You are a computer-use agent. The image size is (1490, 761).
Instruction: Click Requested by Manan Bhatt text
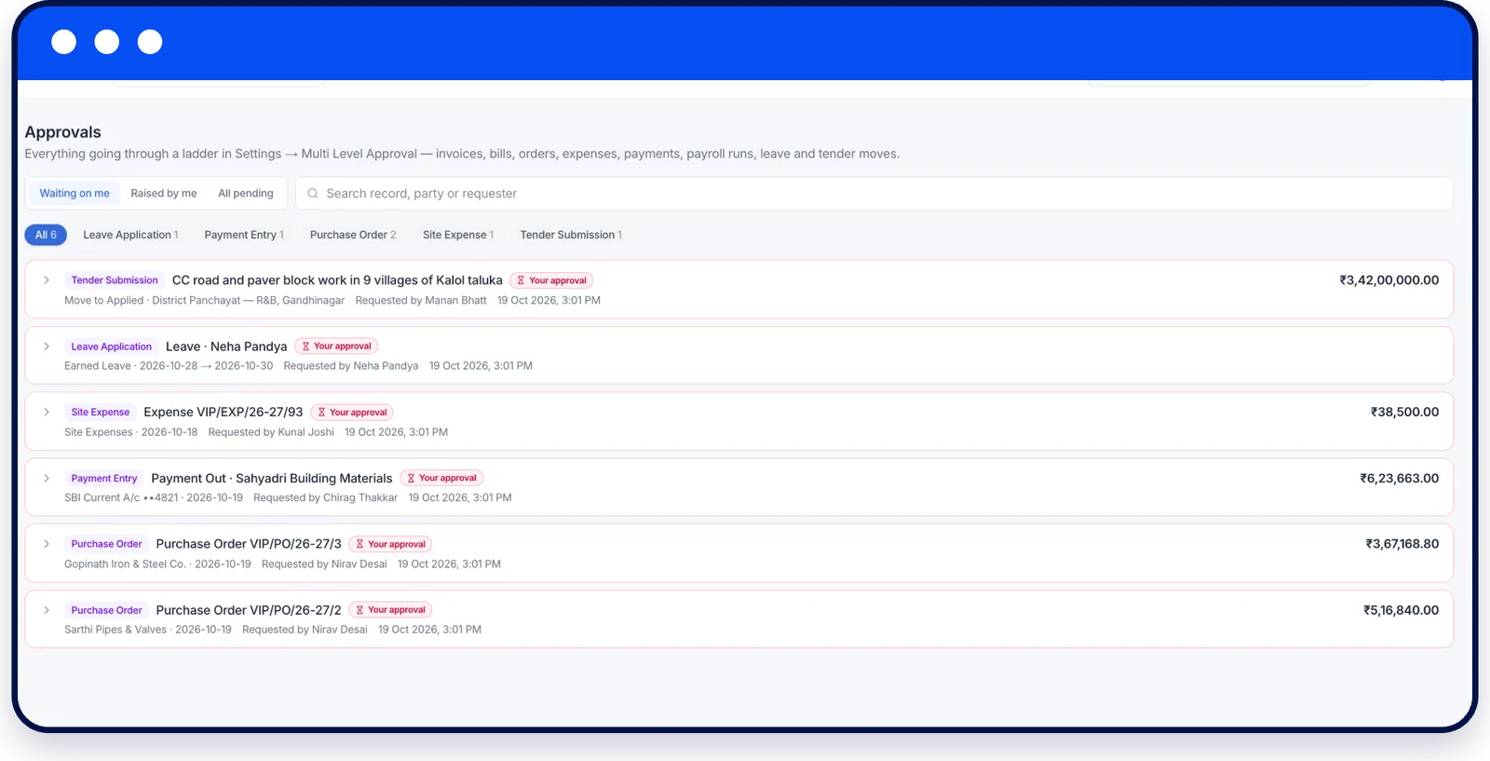point(421,301)
